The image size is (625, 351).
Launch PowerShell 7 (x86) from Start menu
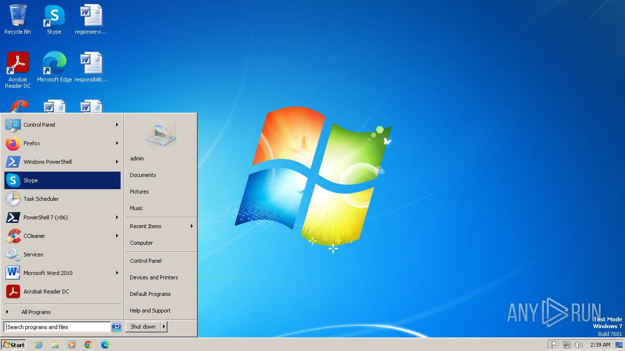[x=62, y=217]
